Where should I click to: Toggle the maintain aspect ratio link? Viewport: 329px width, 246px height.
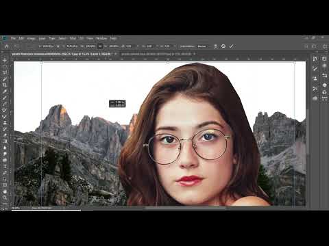coord(100,46)
